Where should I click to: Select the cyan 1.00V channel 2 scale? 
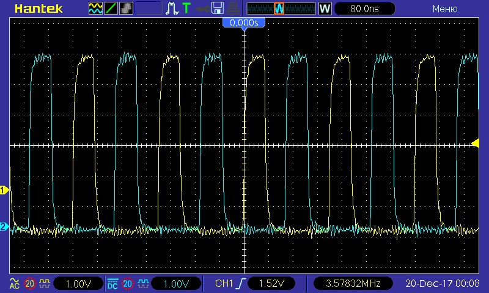[x=176, y=283]
